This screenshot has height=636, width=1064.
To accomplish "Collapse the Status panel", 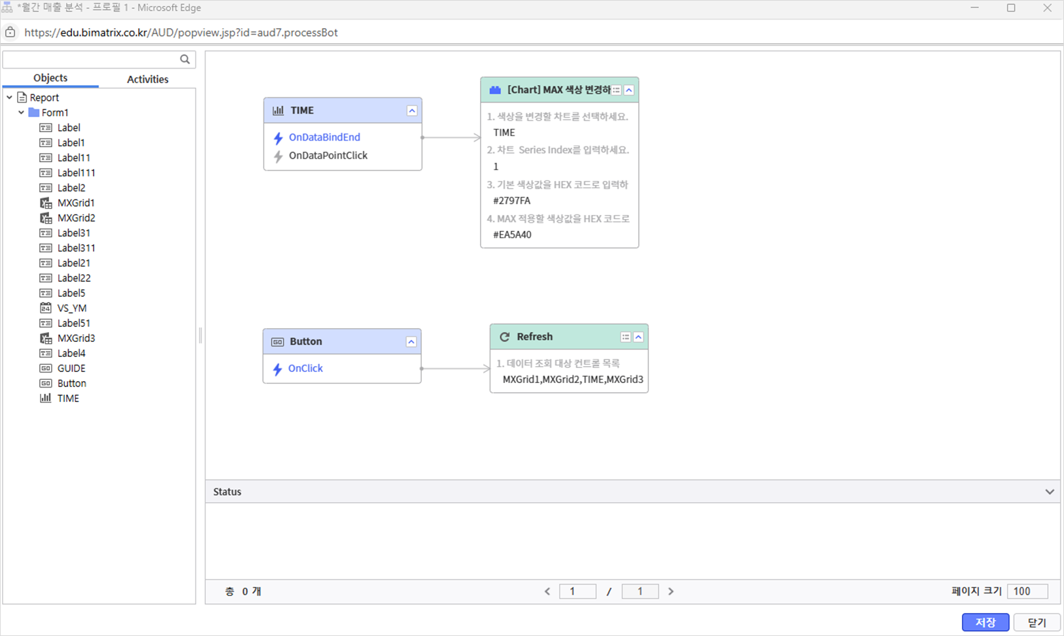I will click(x=1049, y=492).
